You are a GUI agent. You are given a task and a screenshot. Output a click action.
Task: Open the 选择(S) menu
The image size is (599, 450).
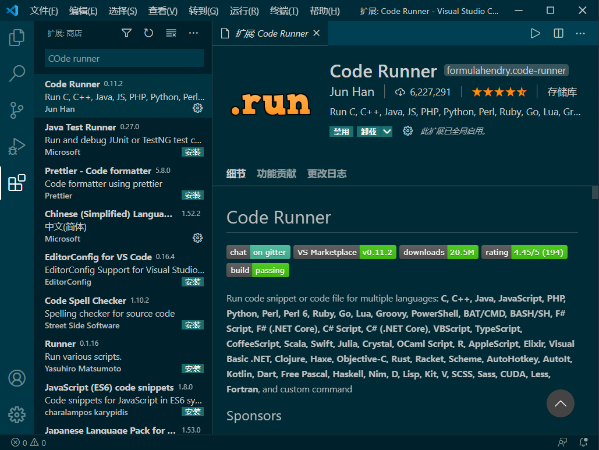123,10
